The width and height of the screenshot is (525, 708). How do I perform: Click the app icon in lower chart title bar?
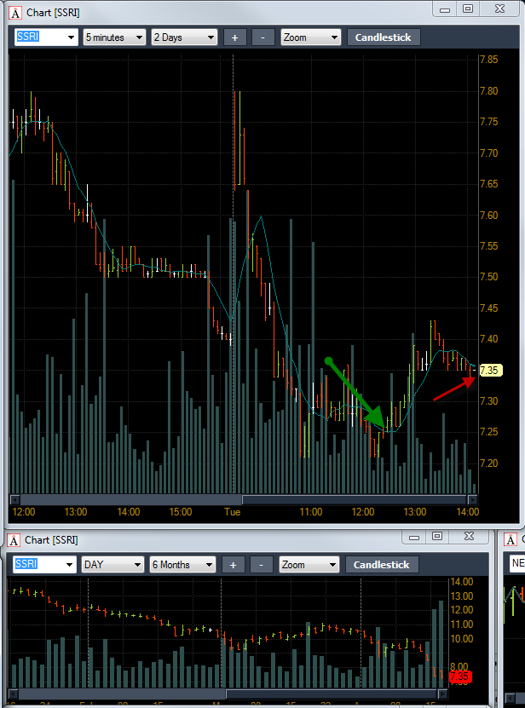[x=14, y=540]
